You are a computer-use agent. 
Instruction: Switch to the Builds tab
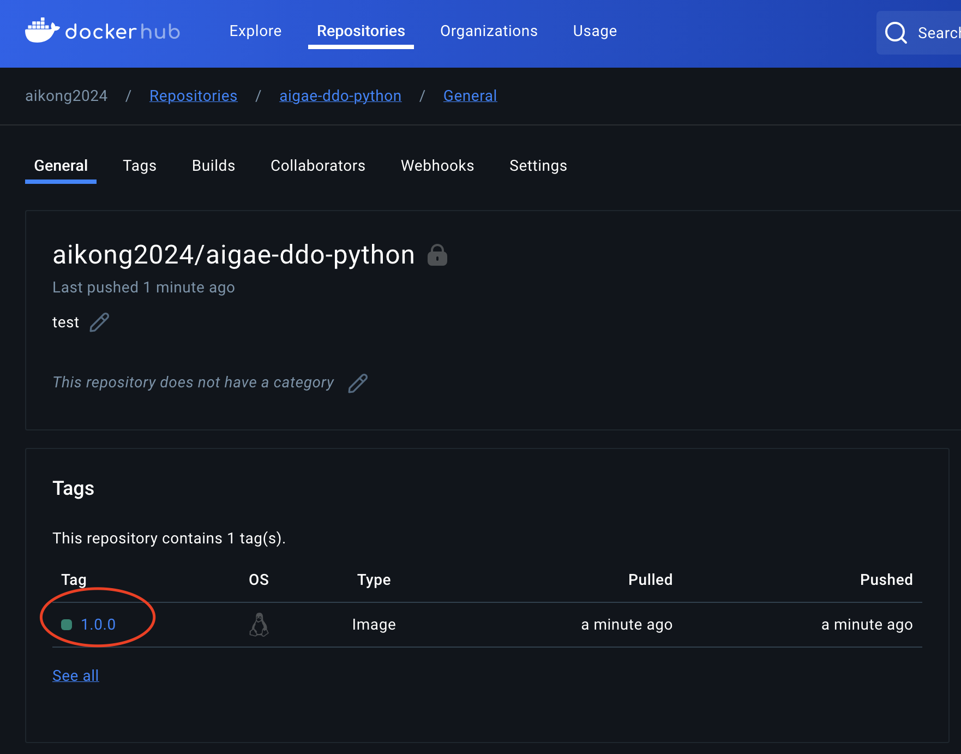click(x=213, y=165)
